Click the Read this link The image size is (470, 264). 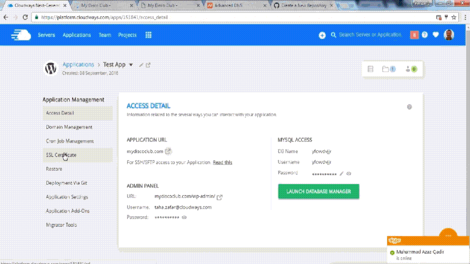point(222,162)
